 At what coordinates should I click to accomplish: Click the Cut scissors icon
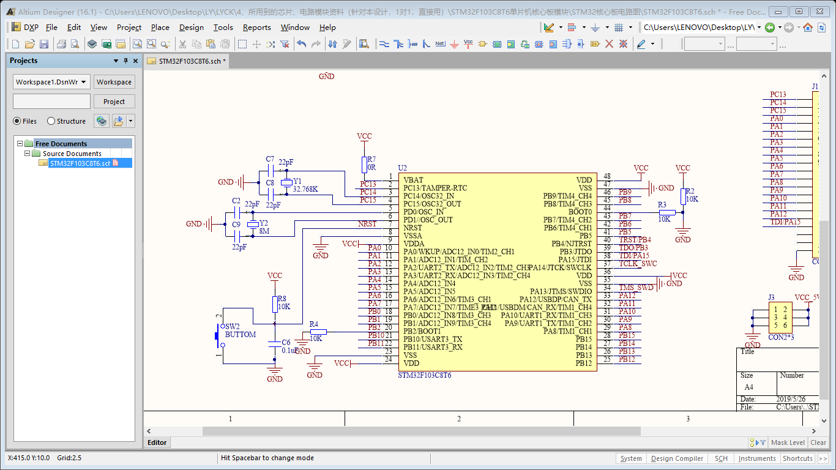pos(182,44)
